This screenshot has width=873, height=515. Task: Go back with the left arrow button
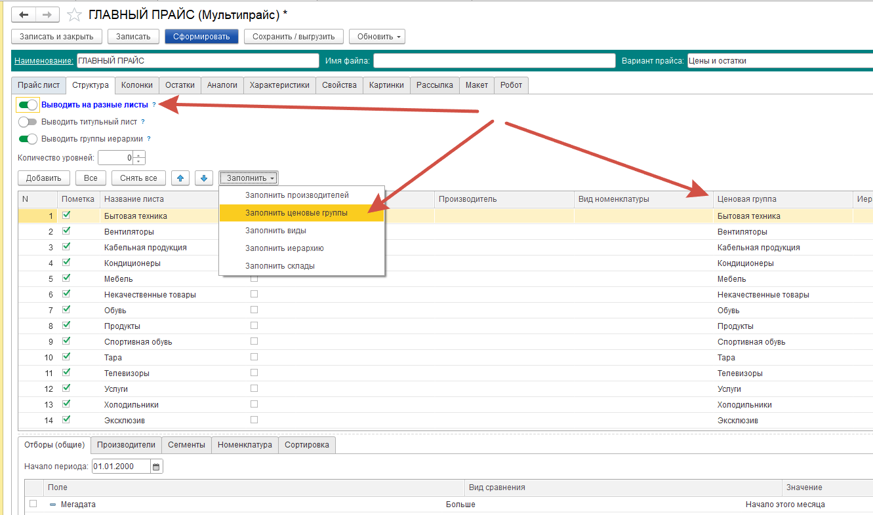pos(24,14)
